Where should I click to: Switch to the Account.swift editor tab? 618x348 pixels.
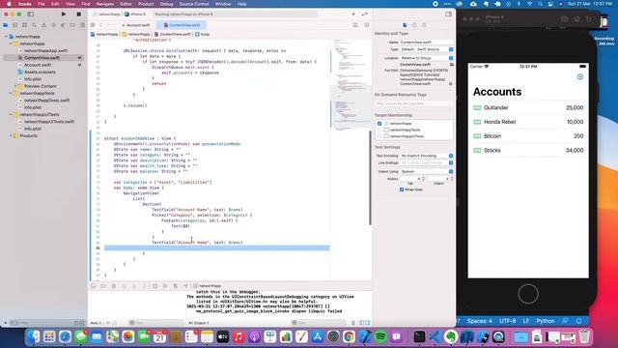135,25
